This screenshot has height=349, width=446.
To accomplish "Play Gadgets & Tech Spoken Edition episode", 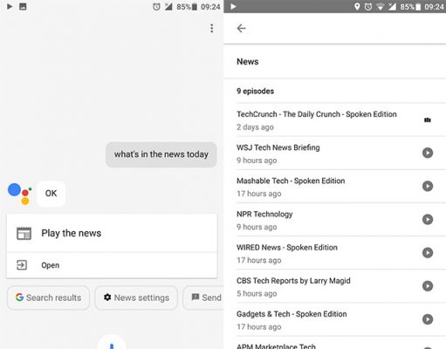I will tap(428, 319).
